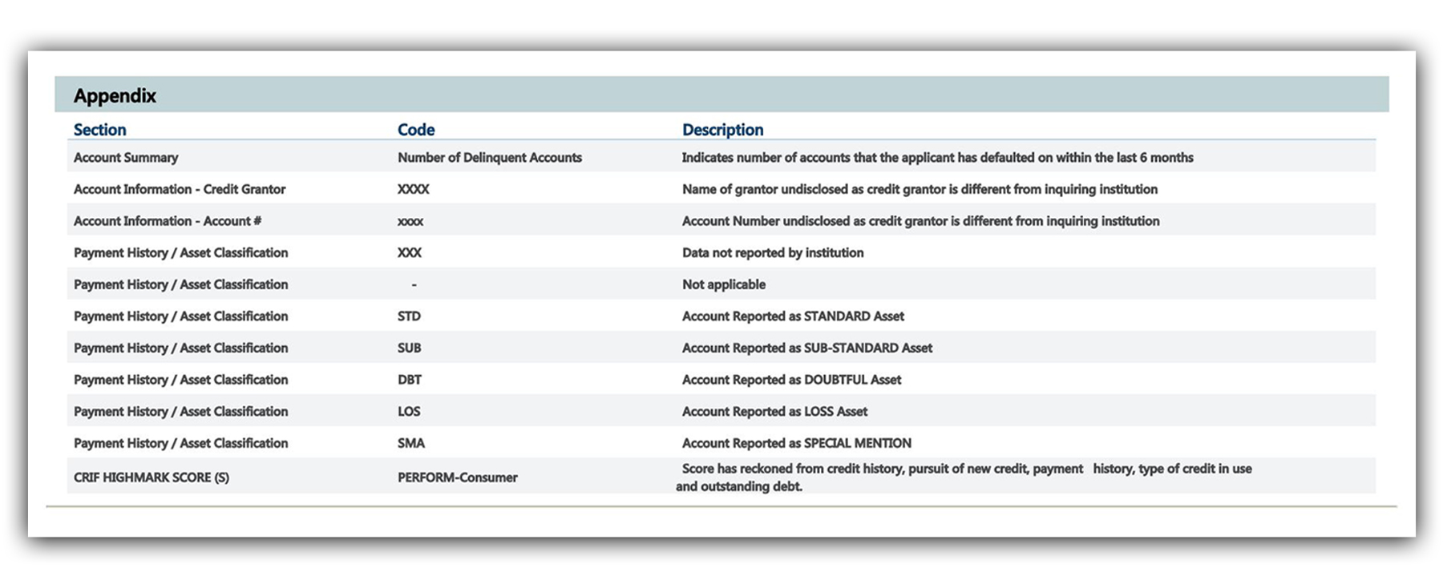Select the Code column header
The height and width of the screenshot is (588, 1443).
pos(416,130)
